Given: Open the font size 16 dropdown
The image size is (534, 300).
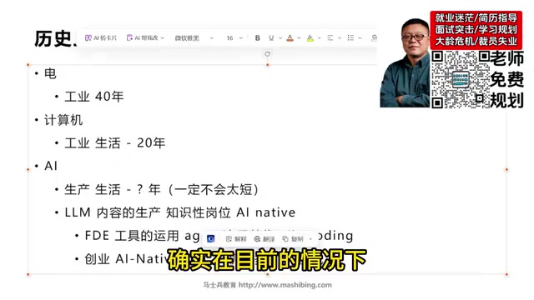Looking at the screenshot, I should coord(234,38).
